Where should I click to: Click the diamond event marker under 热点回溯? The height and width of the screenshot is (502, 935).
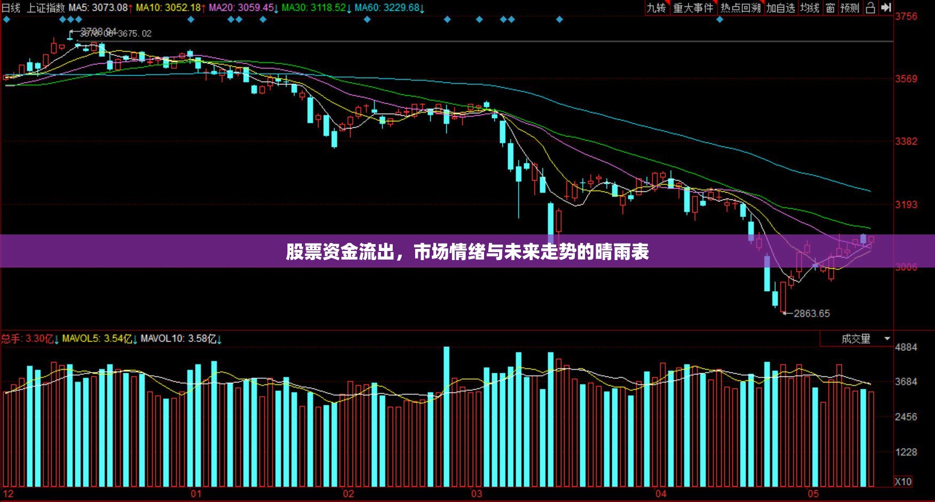coord(720,20)
